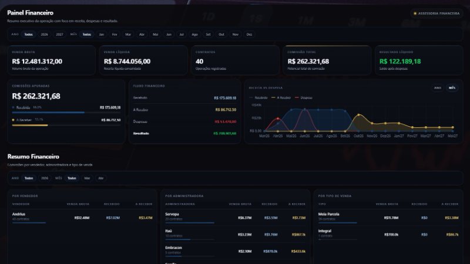470x264 pixels.
Task: Click A Receber R$ 86.712,50 in Fluxo Financeiro
Action: (x=226, y=110)
